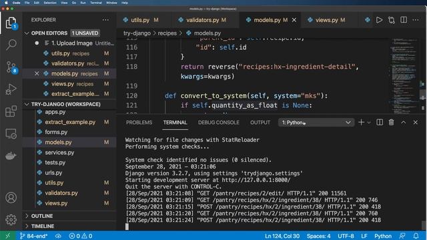Screen dimensions: 427x240
Task: Split the editor right
Action: (x=404, y=20)
